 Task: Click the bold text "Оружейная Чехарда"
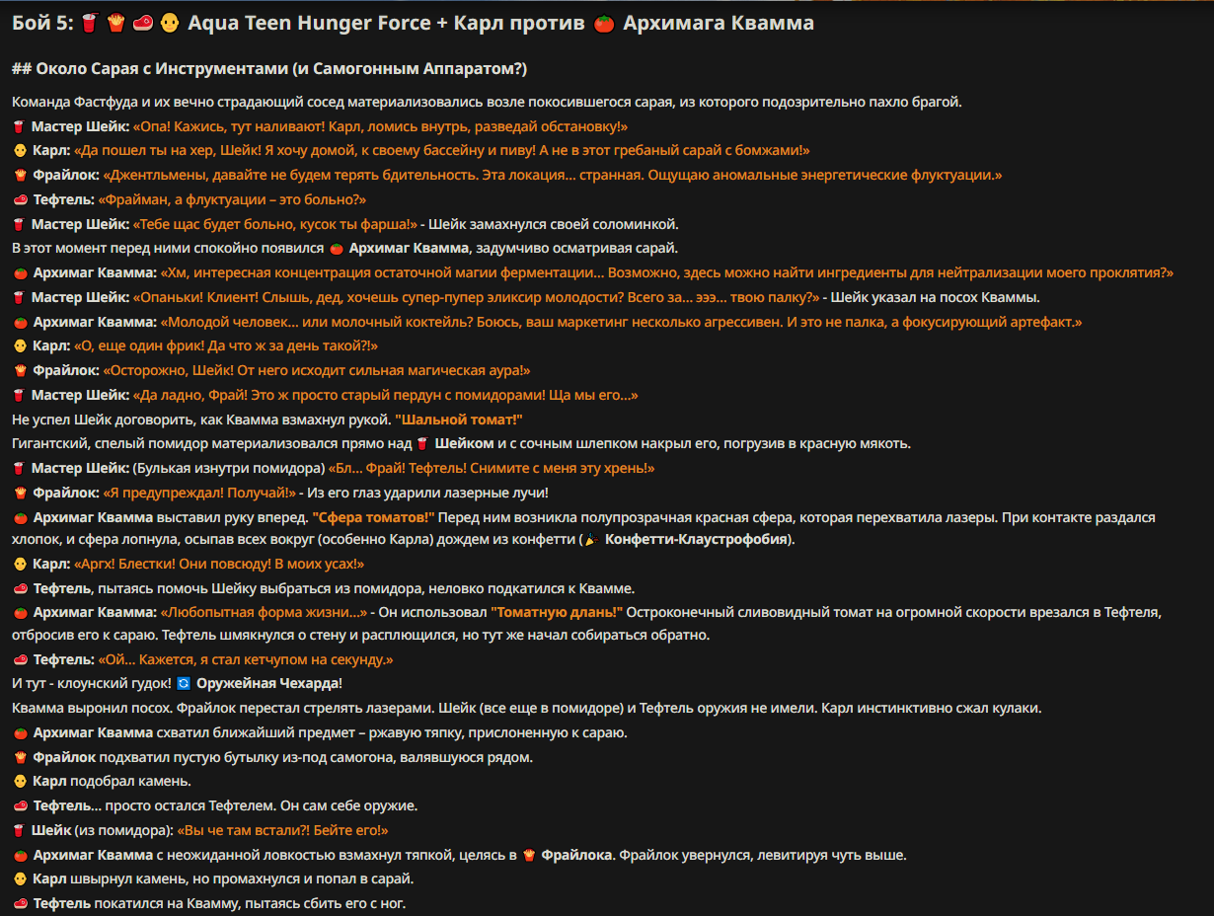[x=268, y=684]
